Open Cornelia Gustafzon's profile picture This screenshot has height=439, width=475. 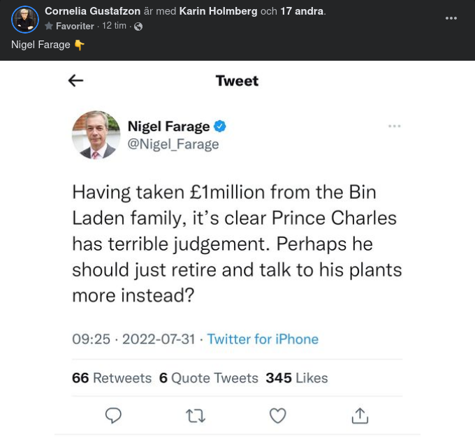point(25,20)
